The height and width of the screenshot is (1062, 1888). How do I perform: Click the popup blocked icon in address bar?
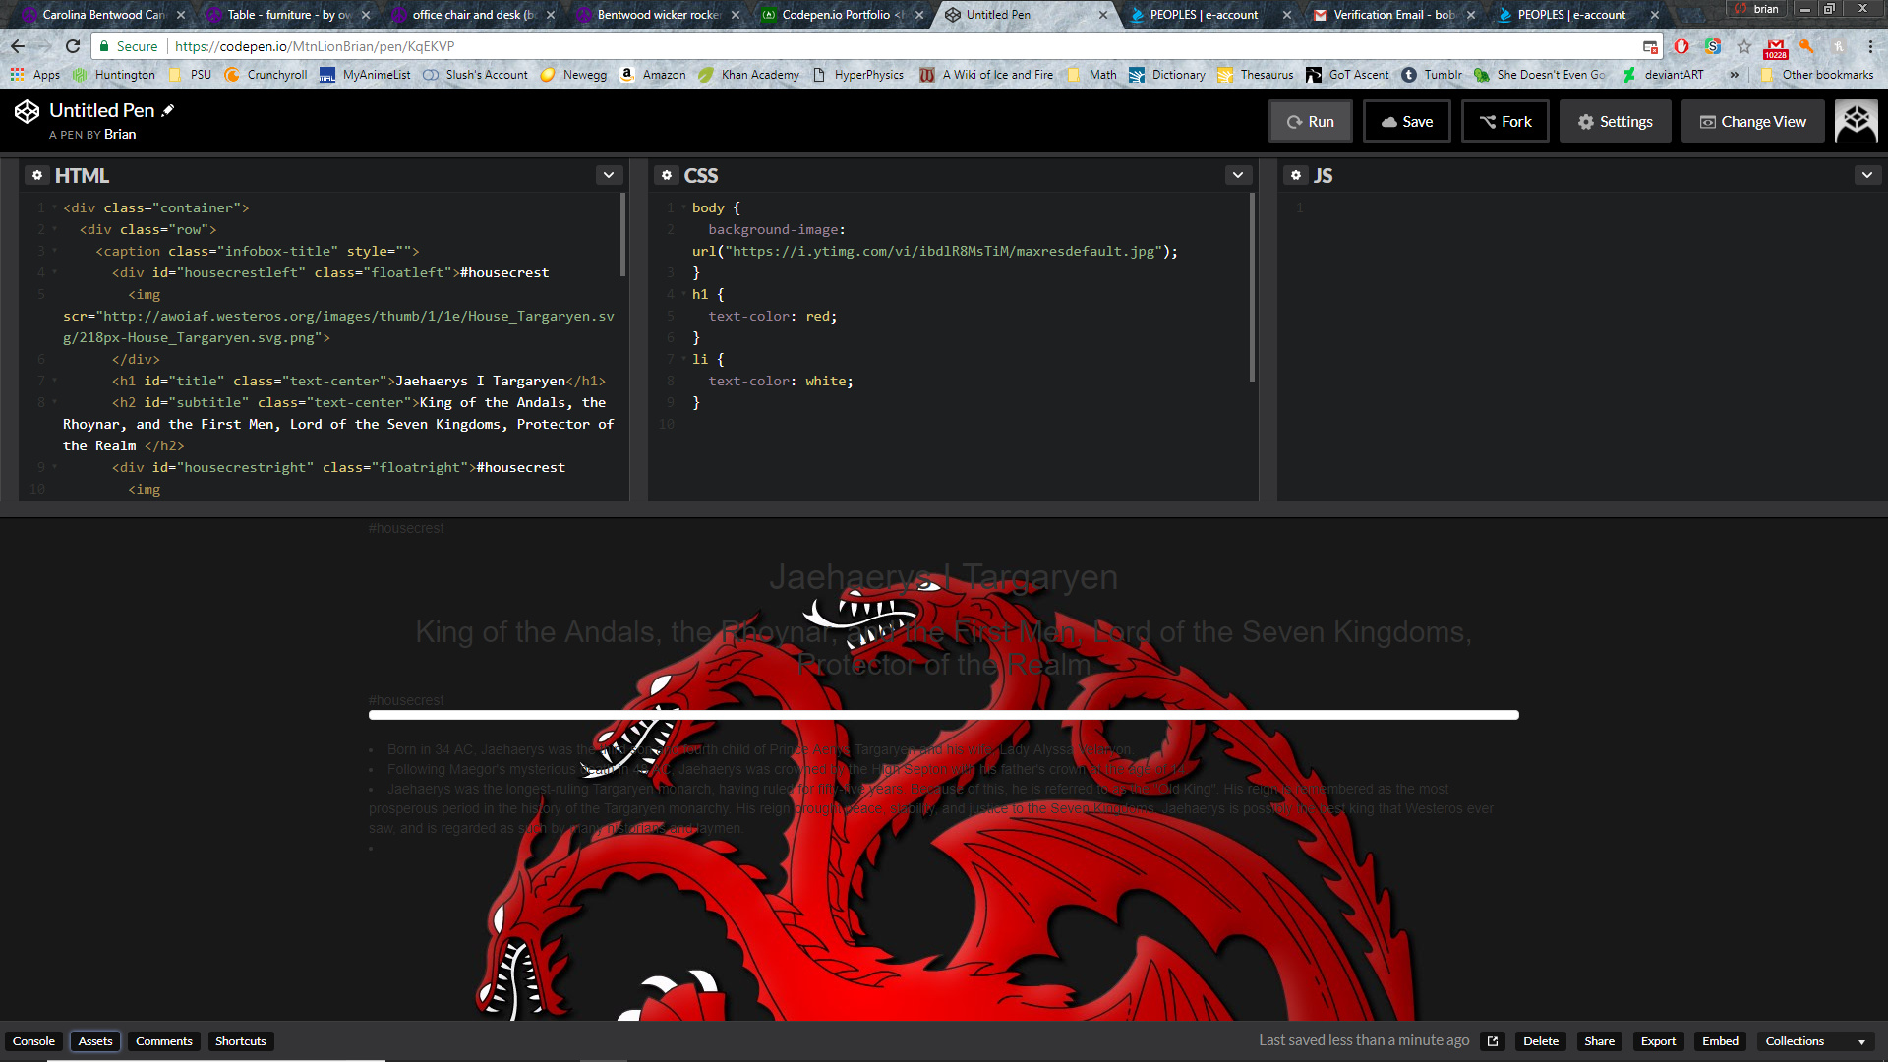coord(1650,46)
